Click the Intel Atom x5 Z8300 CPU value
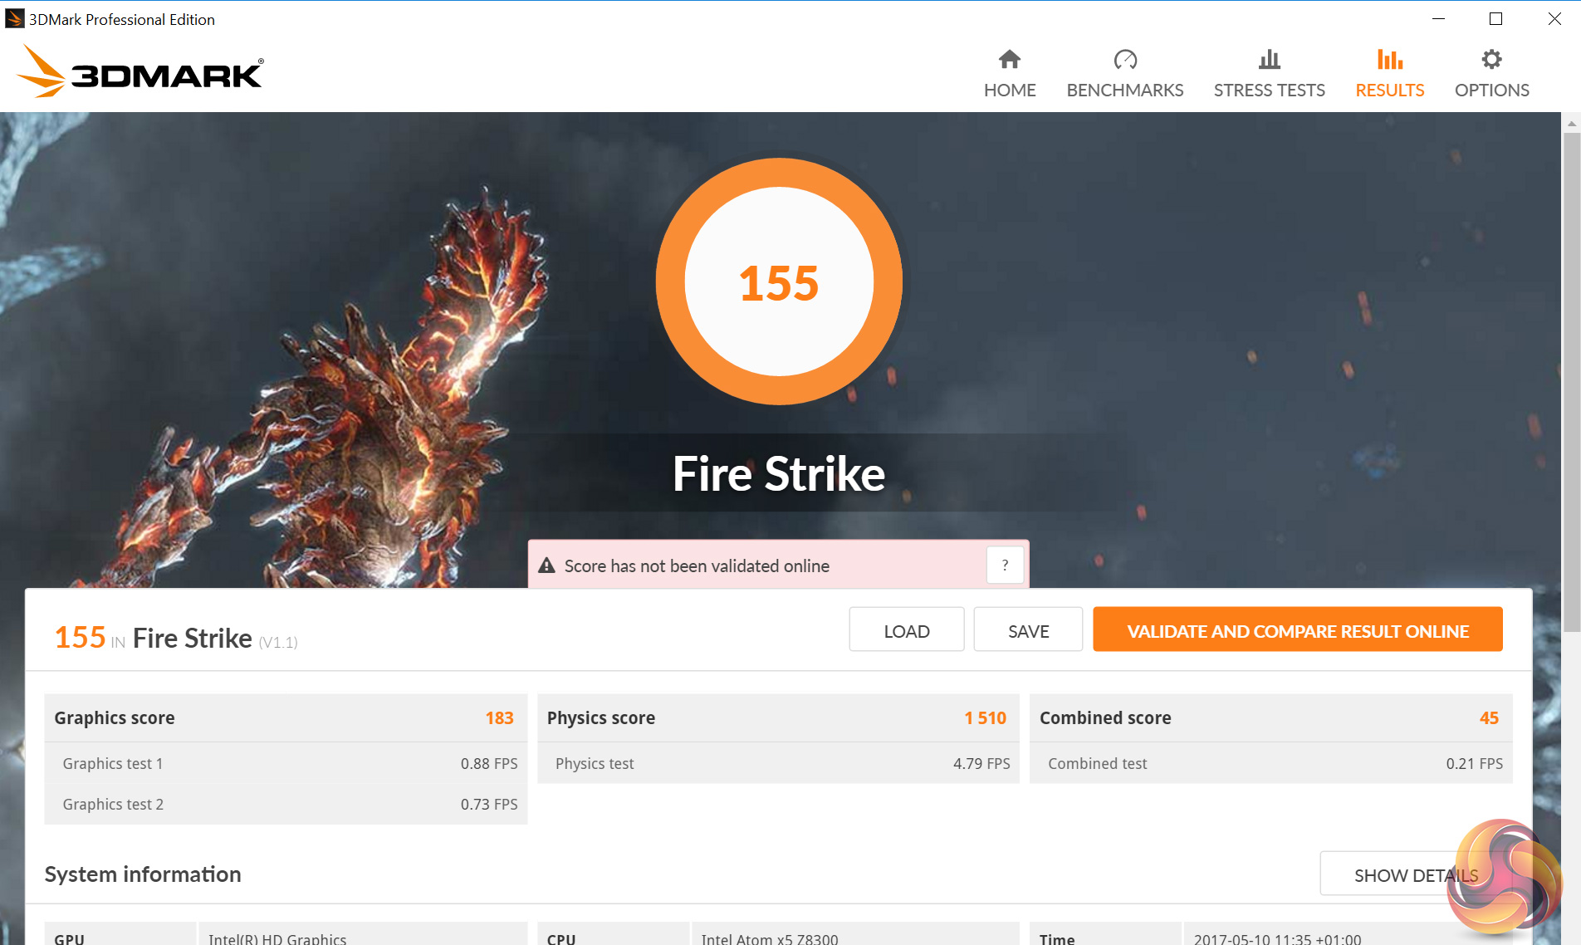This screenshot has height=945, width=1581. click(x=770, y=938)
